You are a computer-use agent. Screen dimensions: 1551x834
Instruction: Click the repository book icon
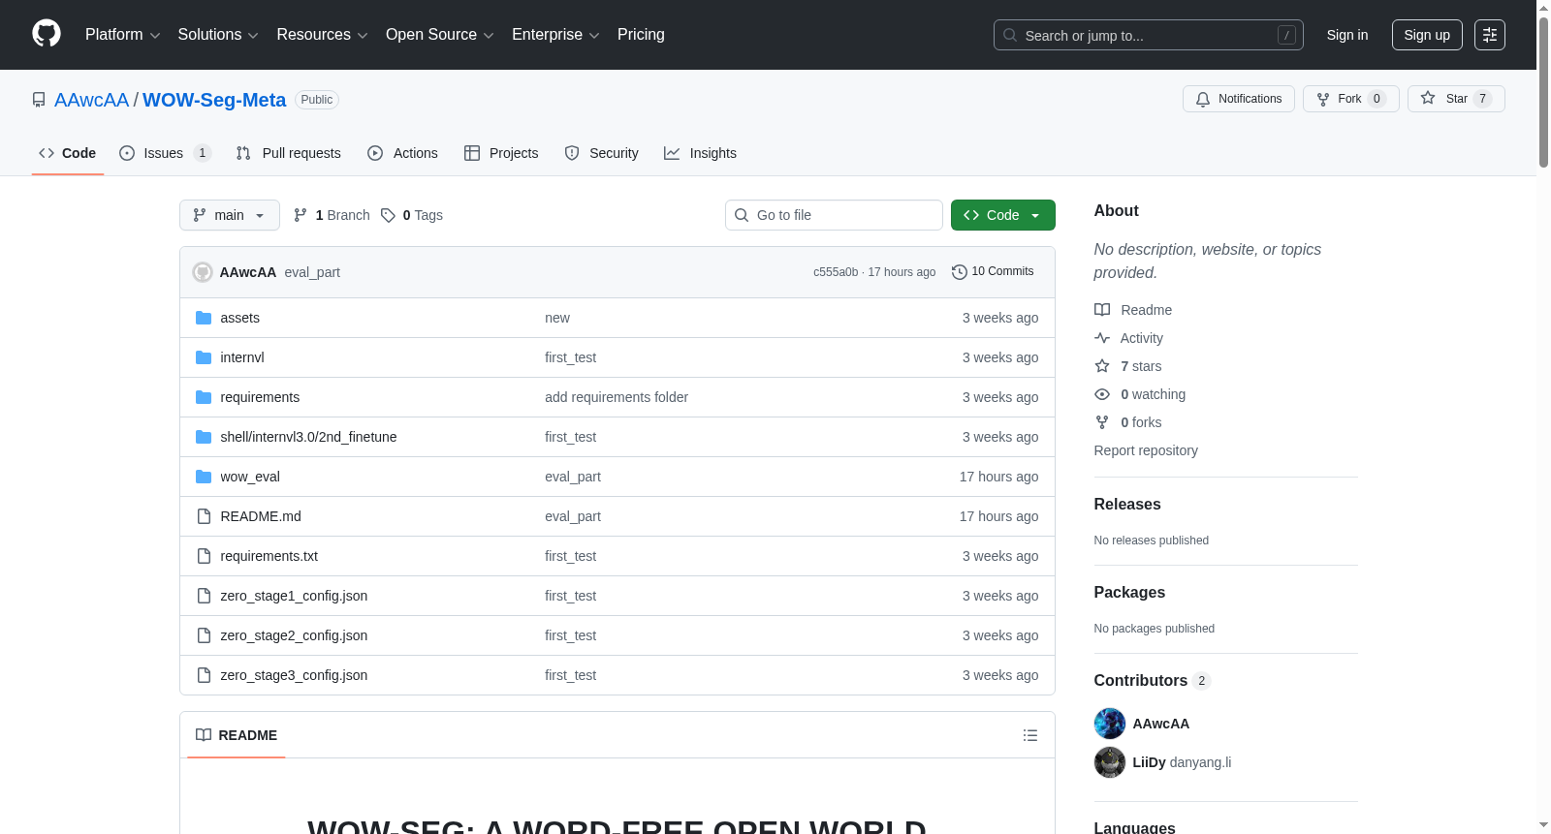point(39,100)
